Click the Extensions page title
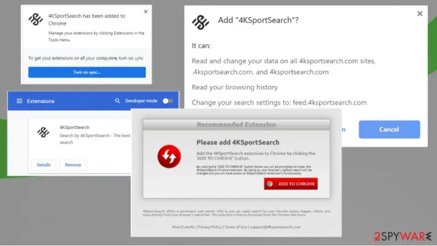 click(x=41, y=101)
